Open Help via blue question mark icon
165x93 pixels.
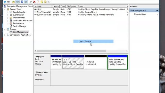(x=22, y=2)
